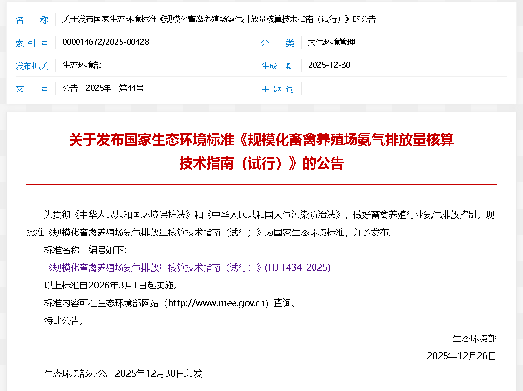Click the 文号 field label
The image size is (523, 391).
point(32,89)
